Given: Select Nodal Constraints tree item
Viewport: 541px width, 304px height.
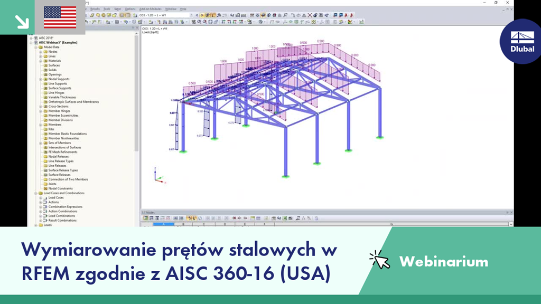Looking at the screenshot, I should pyautogui.click(x=60, y=188).
